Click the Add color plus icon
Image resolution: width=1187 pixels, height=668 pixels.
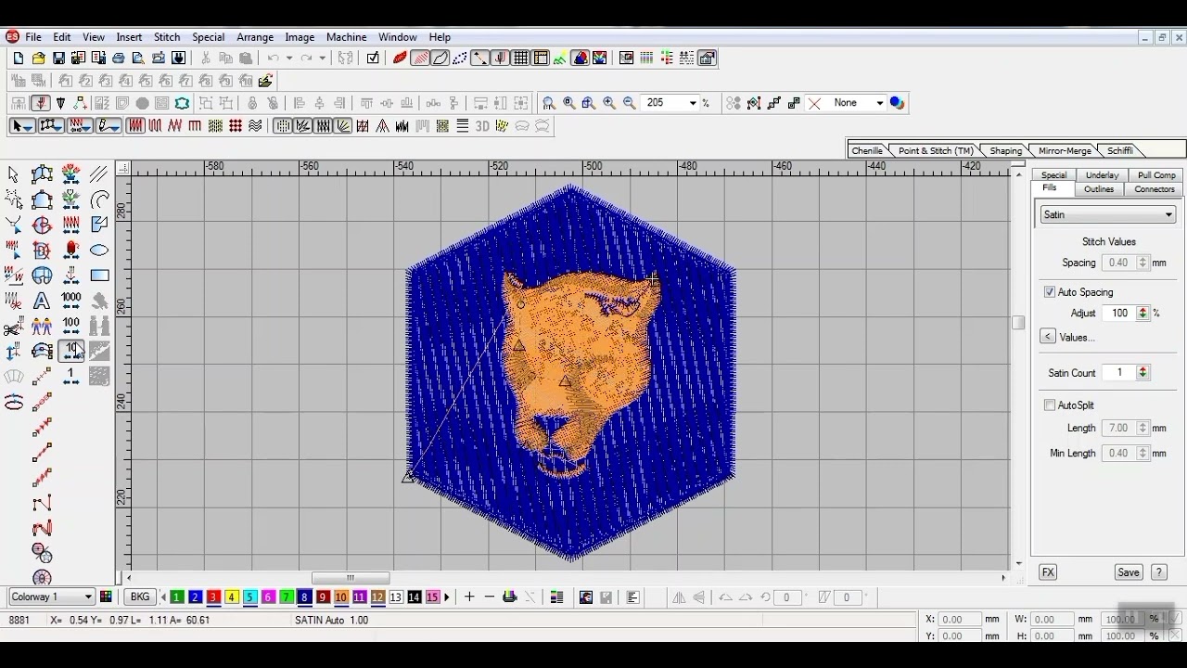(x=469, y=597)
